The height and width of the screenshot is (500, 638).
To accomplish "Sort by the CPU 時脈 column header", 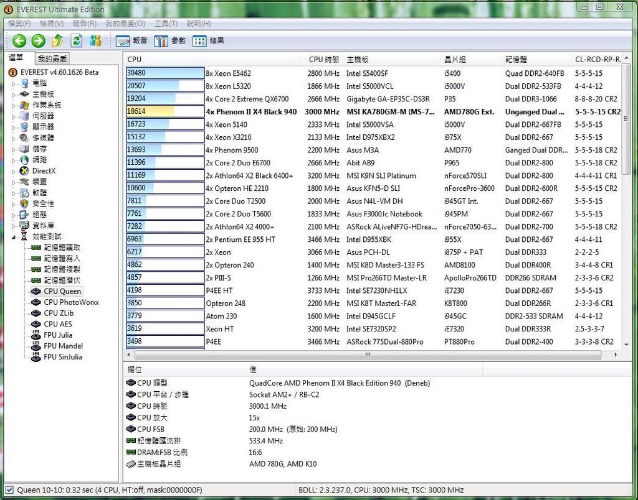I will click(x=321, y=59).
